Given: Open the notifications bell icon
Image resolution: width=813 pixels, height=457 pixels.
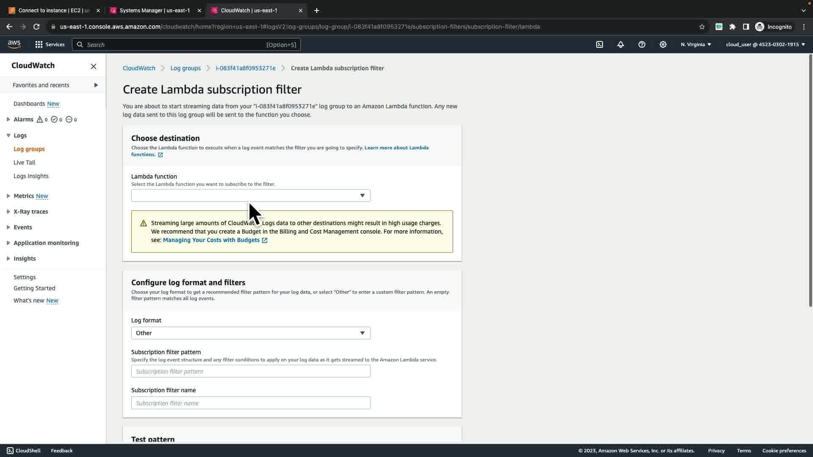Looking at the screenshot, I should point(621,44).
